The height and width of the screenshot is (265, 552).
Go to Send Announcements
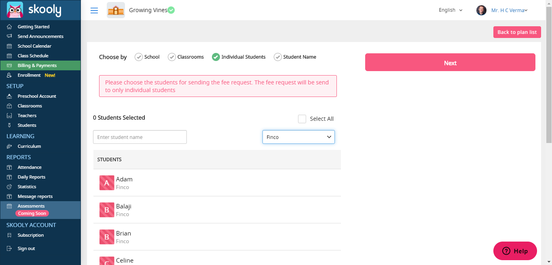click(x=40, y=36)
